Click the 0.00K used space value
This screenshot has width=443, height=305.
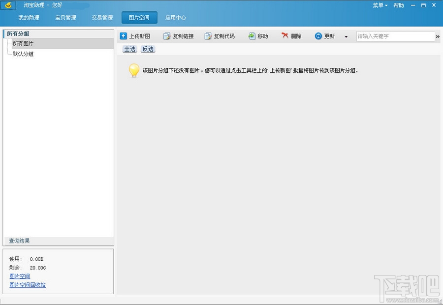[x=37, y=259]
